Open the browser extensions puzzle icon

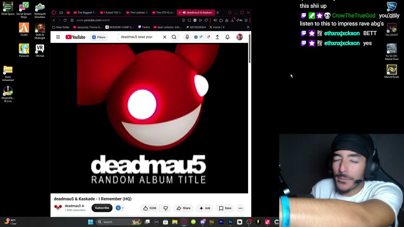click(221, 20)
